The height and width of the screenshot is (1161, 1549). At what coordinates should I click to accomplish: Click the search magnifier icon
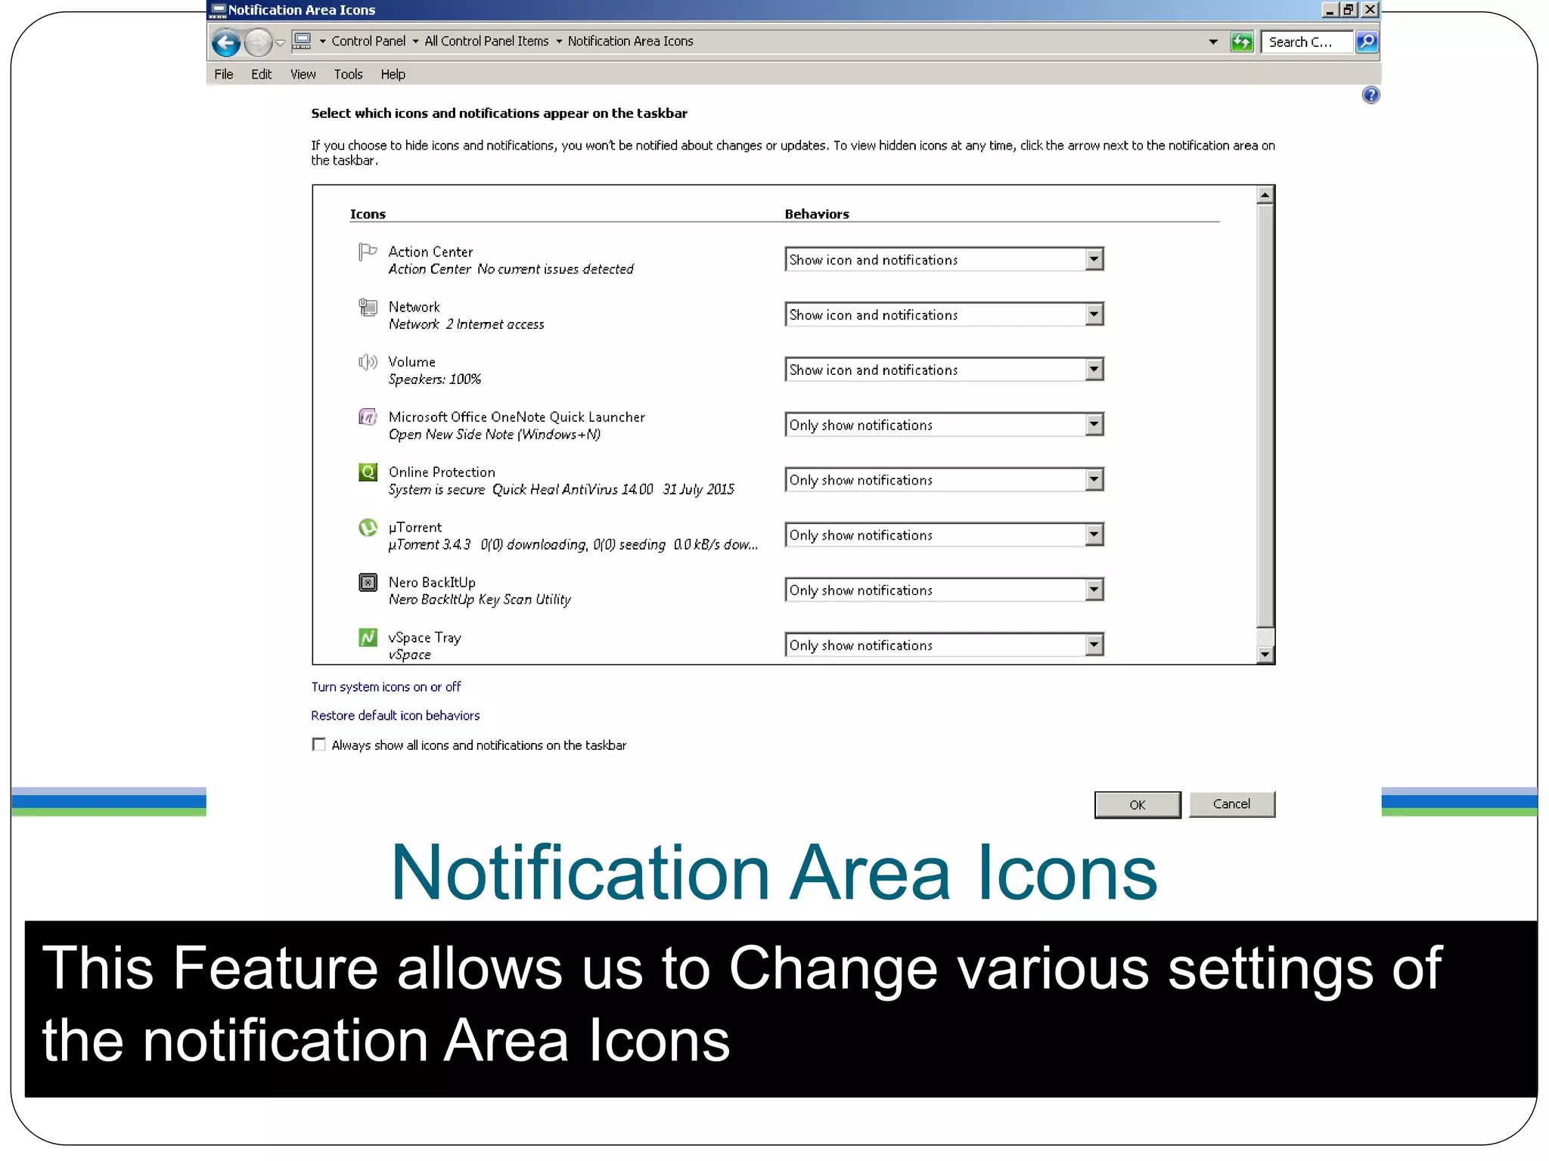pyautogui.click(x=1367, y=42)
